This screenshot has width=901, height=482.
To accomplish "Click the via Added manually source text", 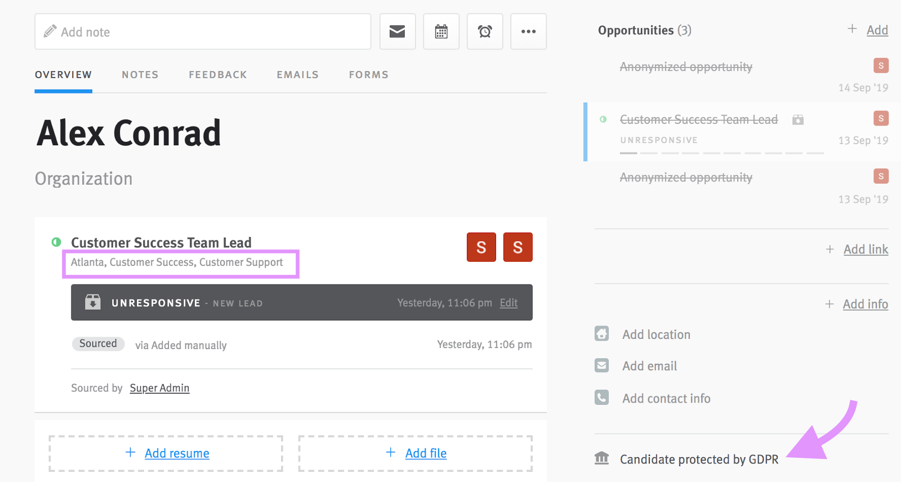I will [181, 345].
